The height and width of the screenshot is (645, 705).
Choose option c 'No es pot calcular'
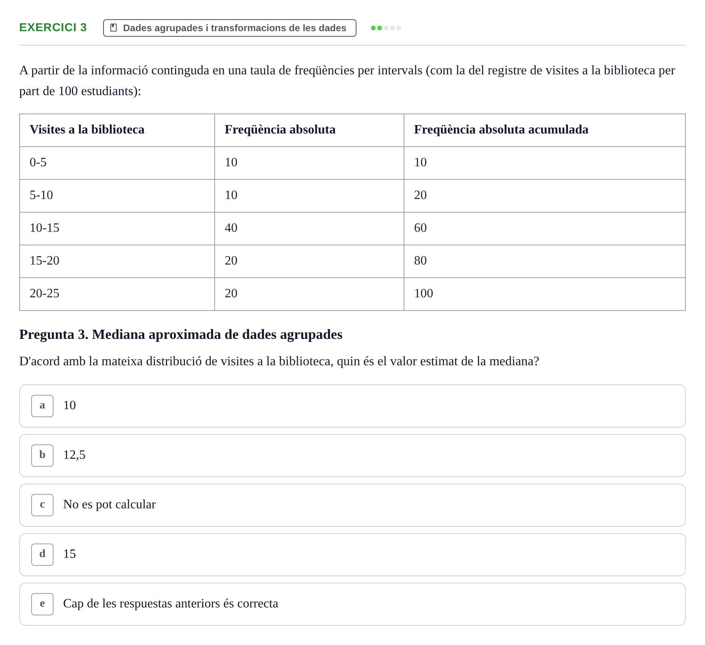tap(352, 505)
